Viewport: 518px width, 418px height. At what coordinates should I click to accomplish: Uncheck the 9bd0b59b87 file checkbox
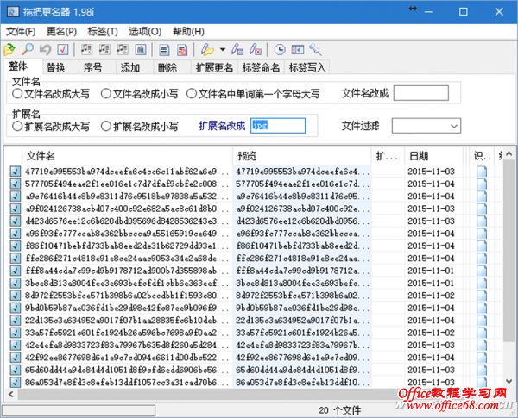point(15,308)
